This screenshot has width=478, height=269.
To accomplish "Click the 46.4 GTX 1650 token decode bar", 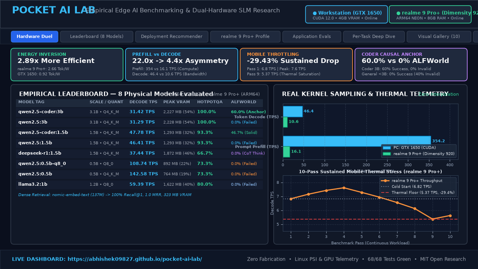I will click(293, 112).
